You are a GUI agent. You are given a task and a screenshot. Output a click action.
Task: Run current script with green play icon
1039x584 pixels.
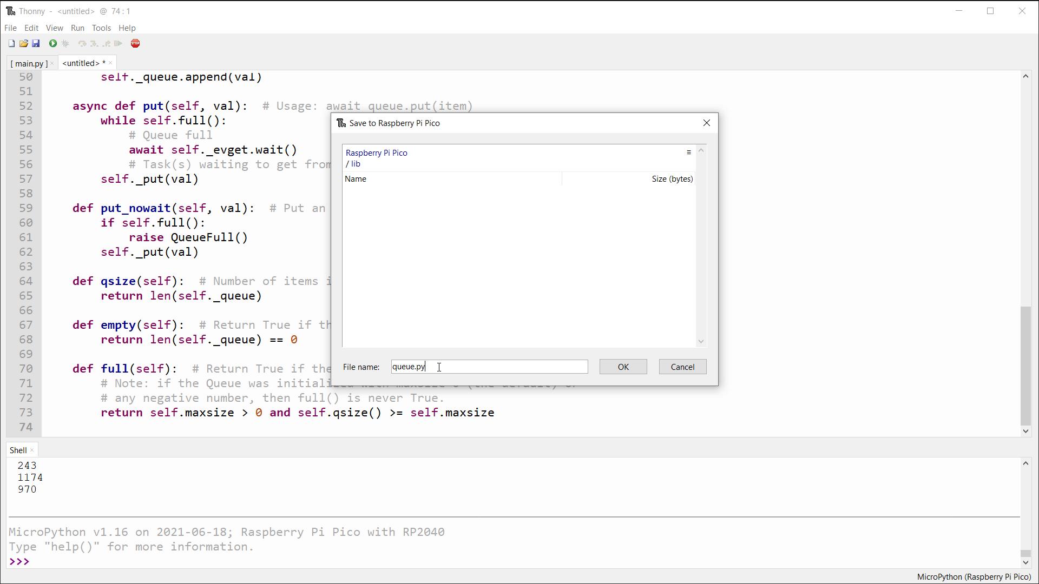(53, 44)
